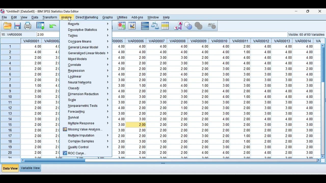This screenshot has width=326, height=183.
Task: Open the Direct Marketing menu
Action: [x=87, y=17]
